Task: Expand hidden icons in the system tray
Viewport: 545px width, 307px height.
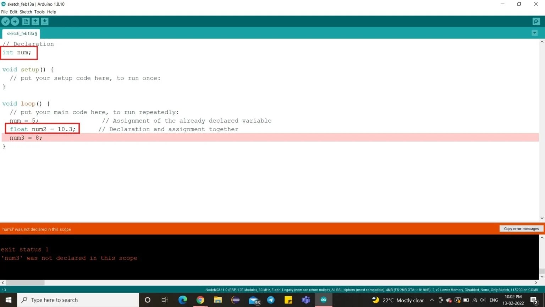Action: [x=432, y=300]
